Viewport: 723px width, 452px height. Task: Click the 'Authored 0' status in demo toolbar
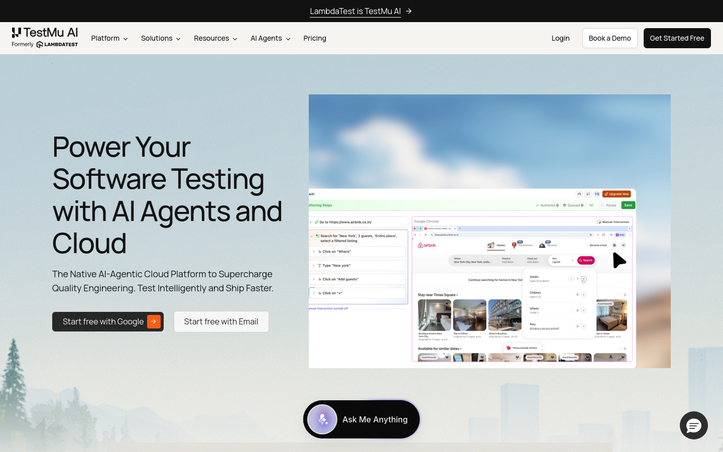coord(547,205)
